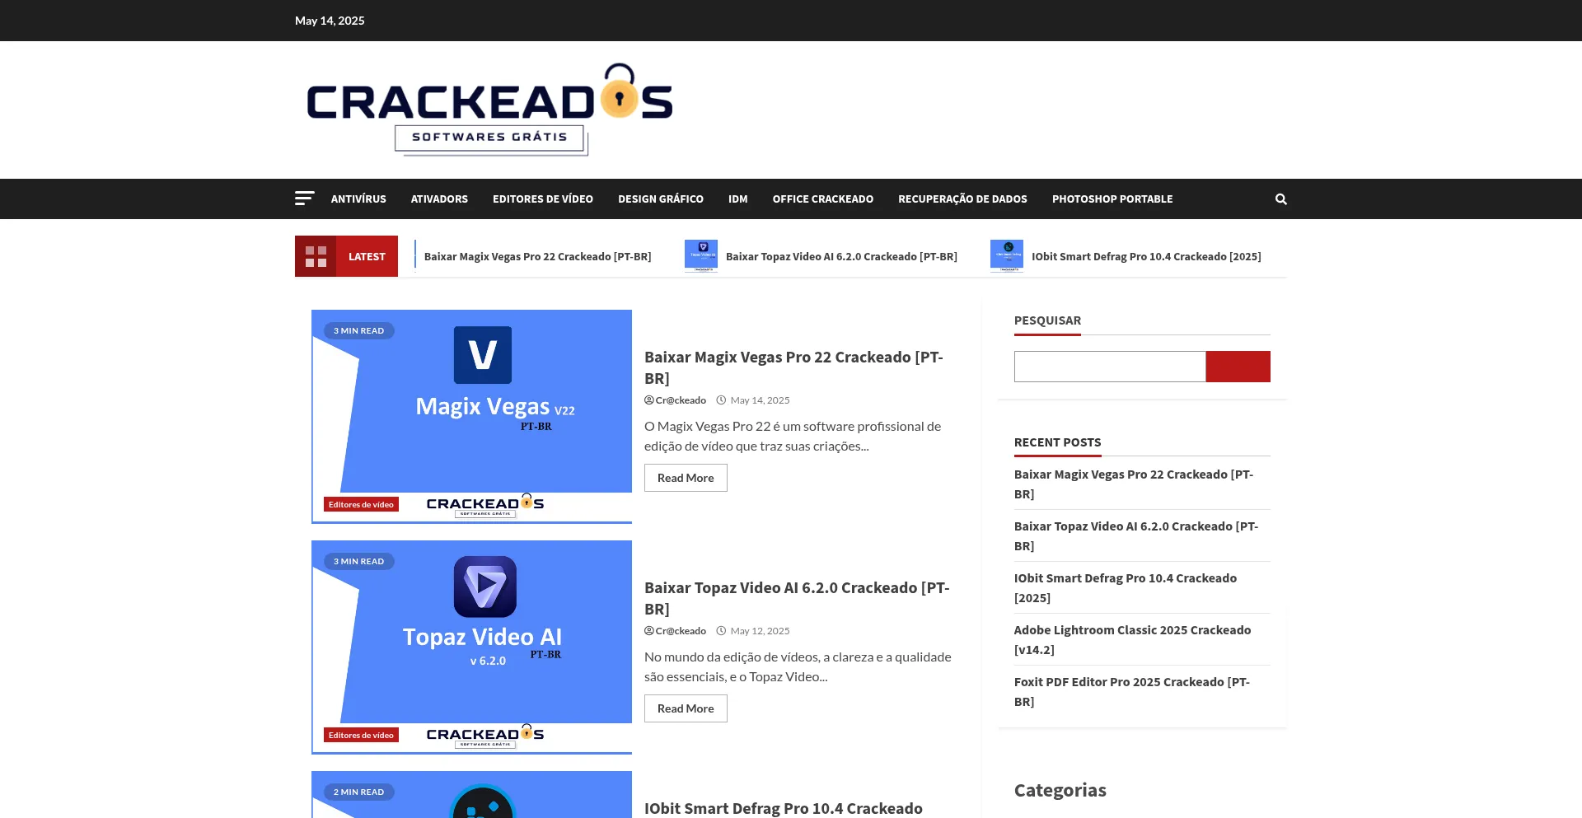Click the hamburger menu icon in navbar

click(x=305, y=199)
